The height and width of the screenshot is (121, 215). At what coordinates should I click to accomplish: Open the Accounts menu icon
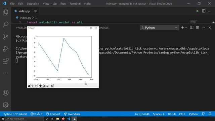point(5,93)
